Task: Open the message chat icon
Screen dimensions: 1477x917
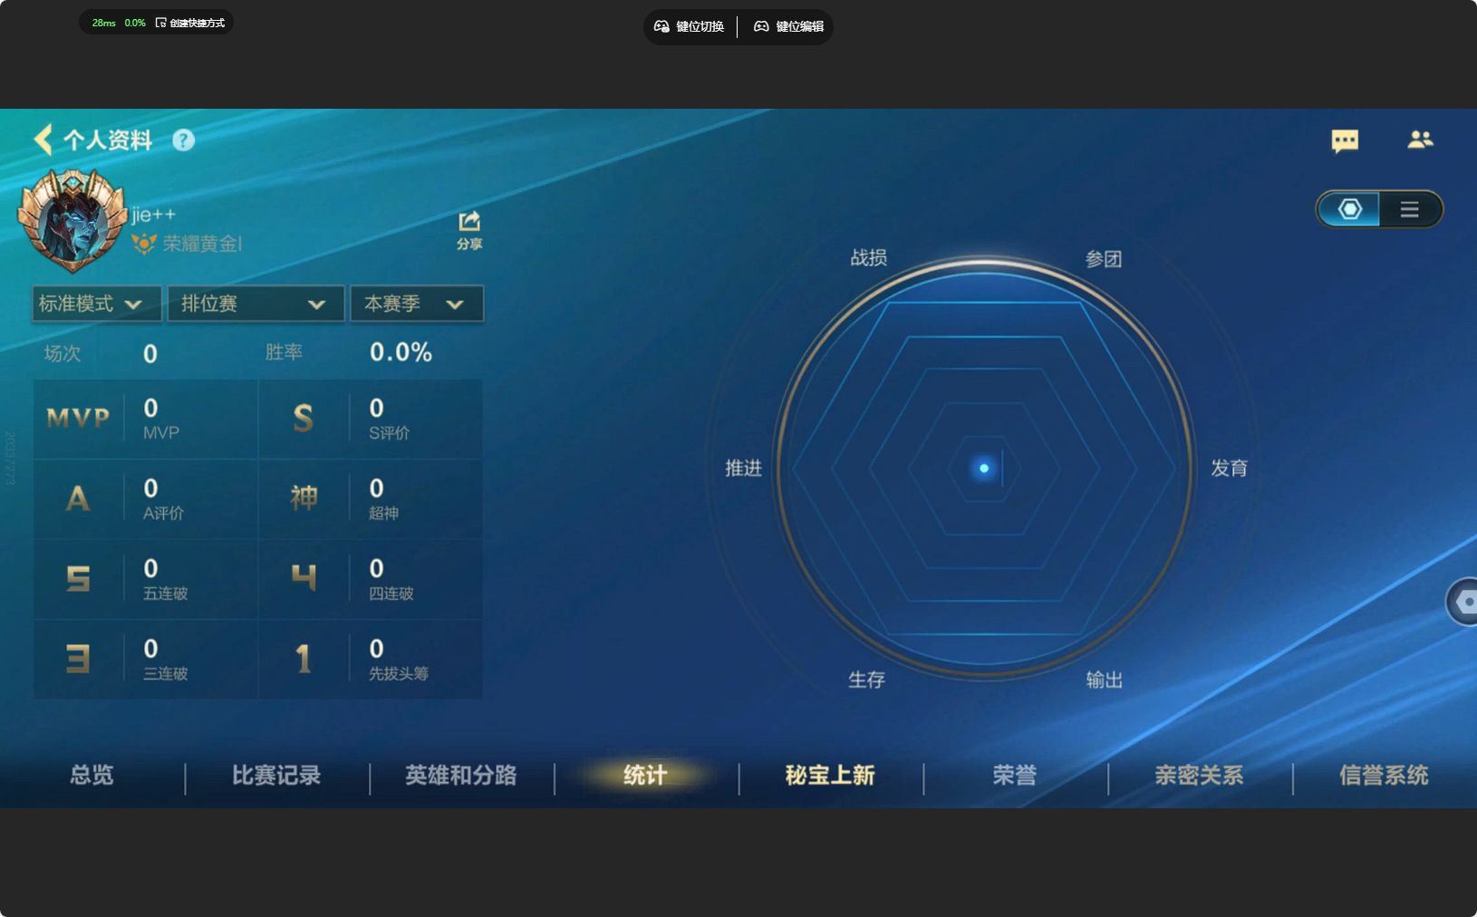Action: tap(1346, 140)
